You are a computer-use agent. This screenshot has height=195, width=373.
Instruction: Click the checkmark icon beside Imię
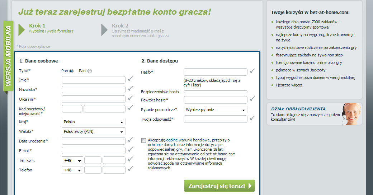tap(130, 79)
